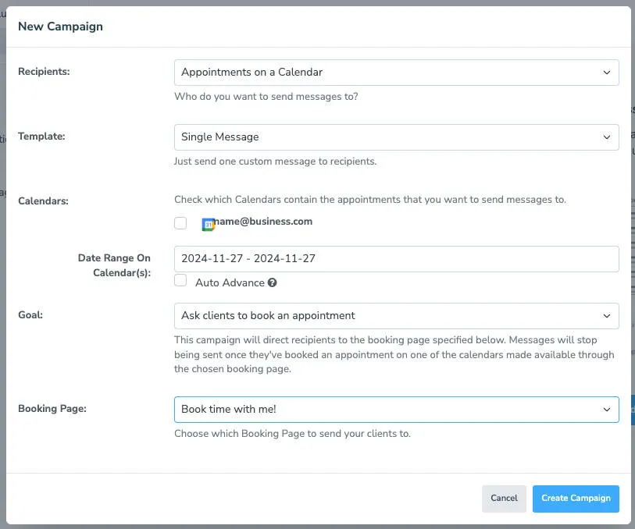635x529 pixels.
Task: Check the name@business.com calendar checkbox
Action: (x=180, y=222)
